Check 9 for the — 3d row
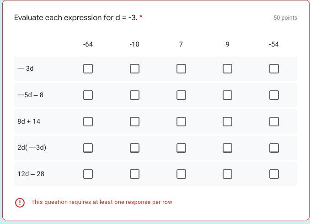This screenshot has width=310, height=224. click(227, 68)
